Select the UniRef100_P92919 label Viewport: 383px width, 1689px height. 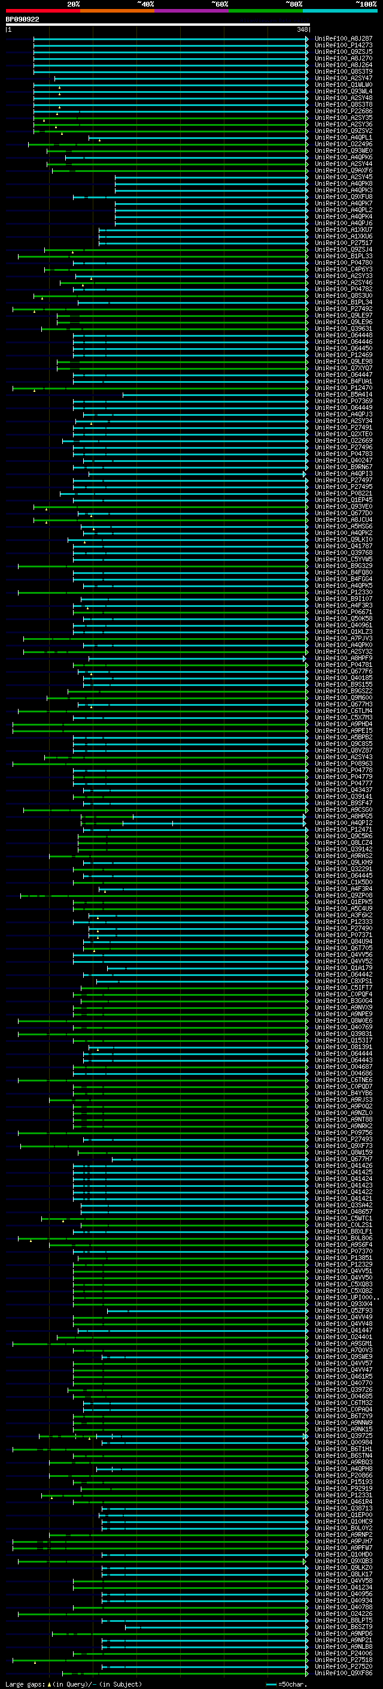[344, 1488]
